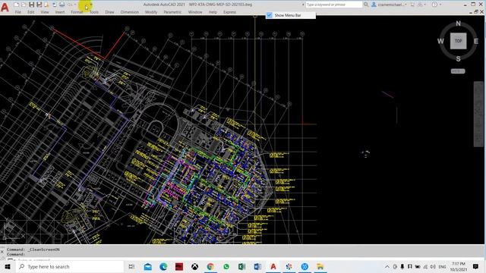Open the Help menu
This screenshot has width=486, height=273.
[x=213, y=12]
